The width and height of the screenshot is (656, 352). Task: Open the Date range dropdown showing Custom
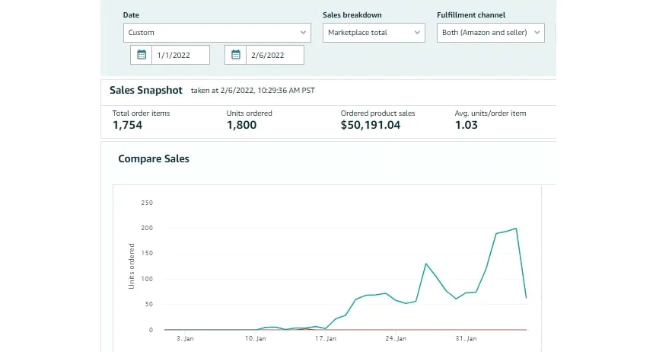tap(217, 33)
